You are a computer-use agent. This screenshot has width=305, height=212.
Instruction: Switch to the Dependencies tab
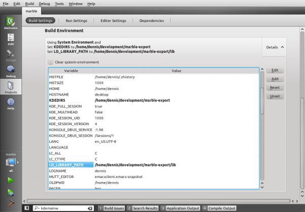click(x=151, y=21)
